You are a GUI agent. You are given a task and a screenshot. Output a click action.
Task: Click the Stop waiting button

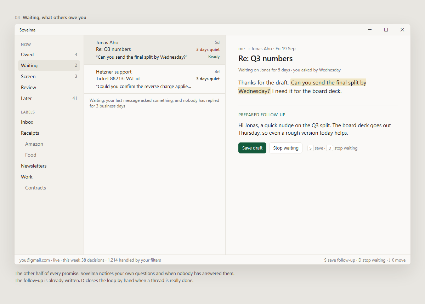click(x=286, y=148)
